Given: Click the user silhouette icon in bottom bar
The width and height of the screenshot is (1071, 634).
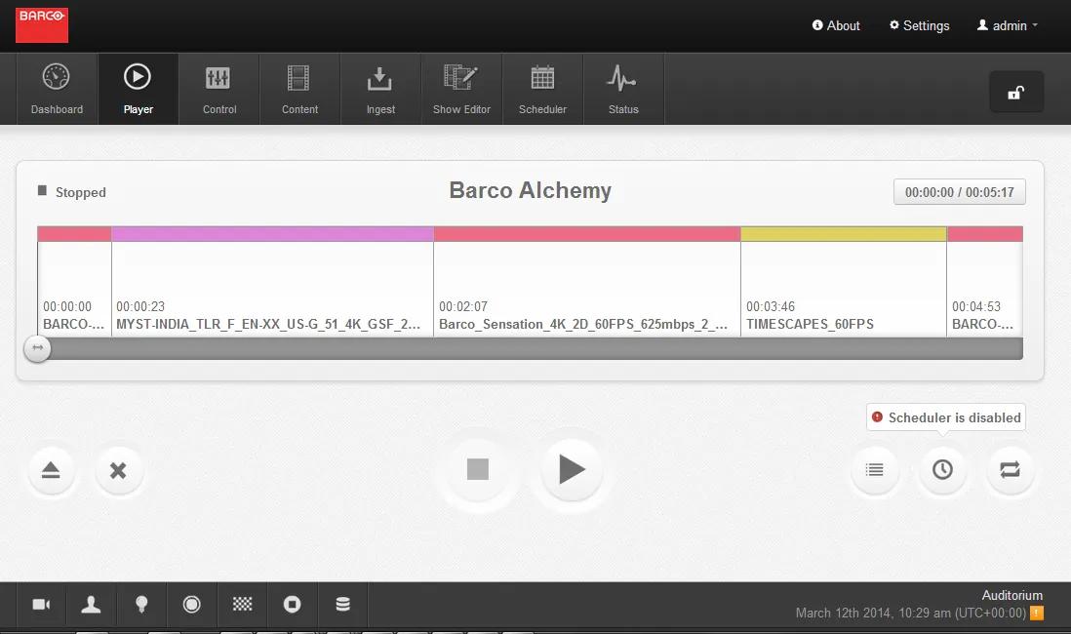Looking at the screenshot, I should pos(92,605).
